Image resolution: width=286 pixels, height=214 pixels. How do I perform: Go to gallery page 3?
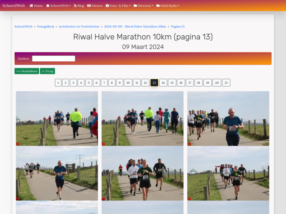tap(73, 83)
